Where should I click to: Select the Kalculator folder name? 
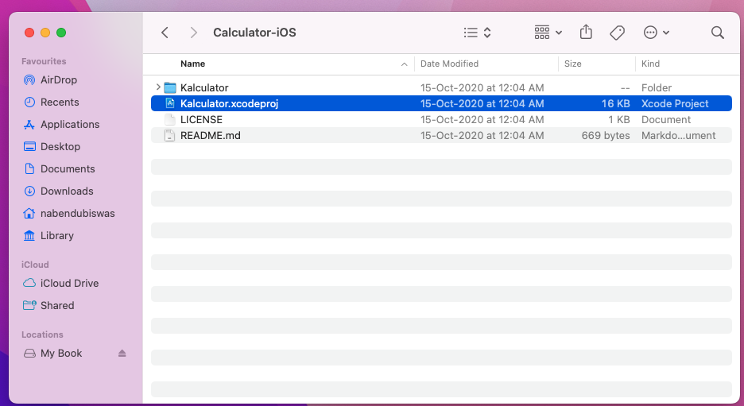click(204, 87)
